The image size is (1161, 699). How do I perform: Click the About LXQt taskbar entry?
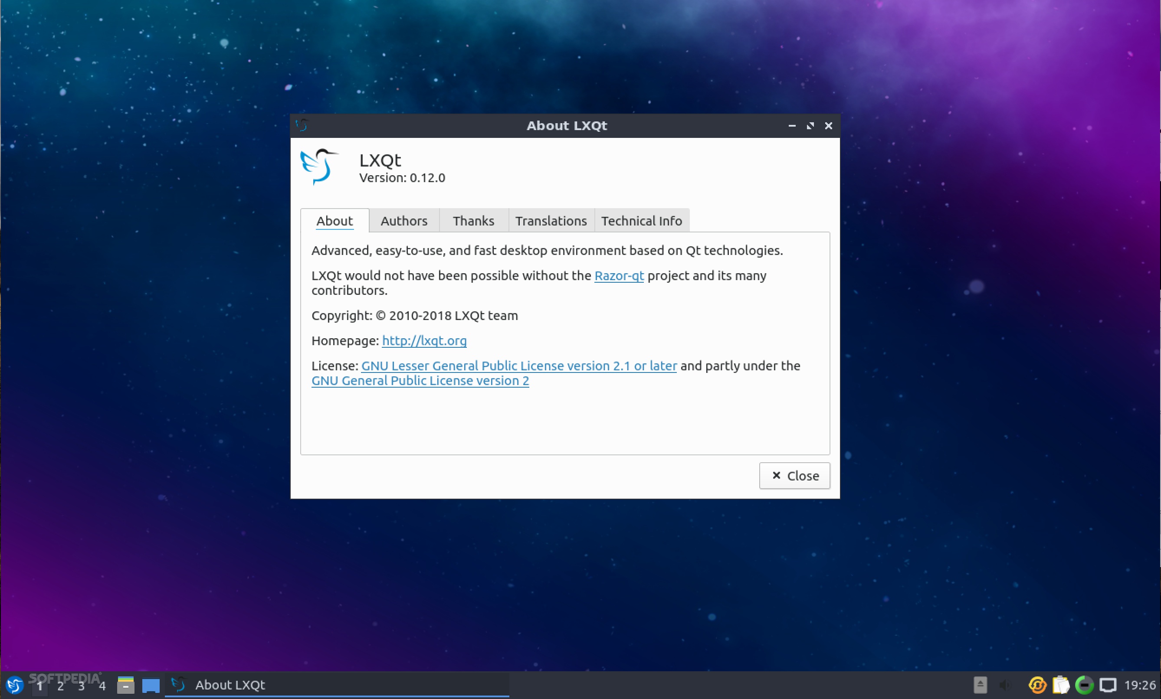pyautogui.click(x=230, y=685)
